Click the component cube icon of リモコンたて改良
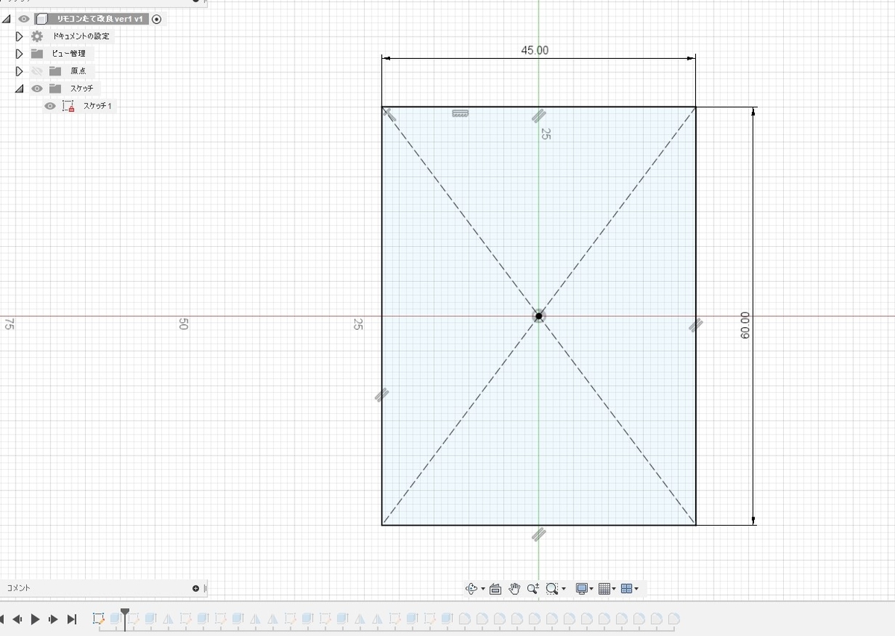 [42, 19]
